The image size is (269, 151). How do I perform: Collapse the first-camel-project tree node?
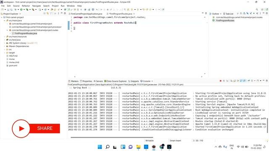click(2, 17)
